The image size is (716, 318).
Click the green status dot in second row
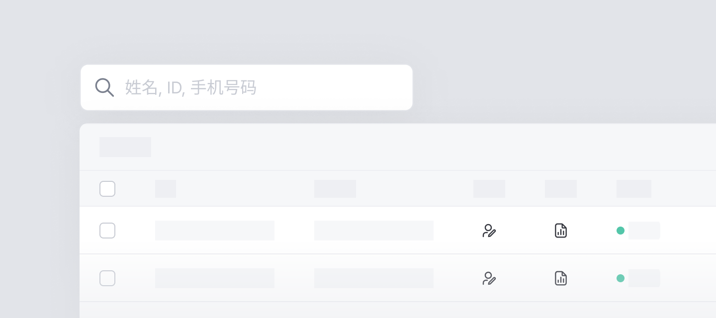click(x=621, y=278)
